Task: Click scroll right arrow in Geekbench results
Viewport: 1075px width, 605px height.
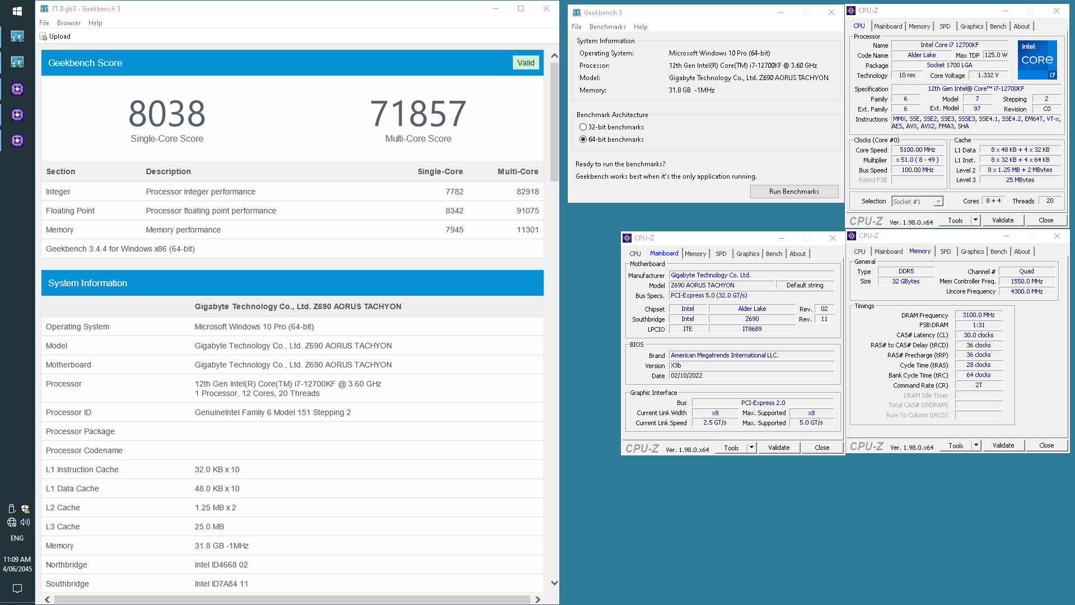Action: pos(537,599)
